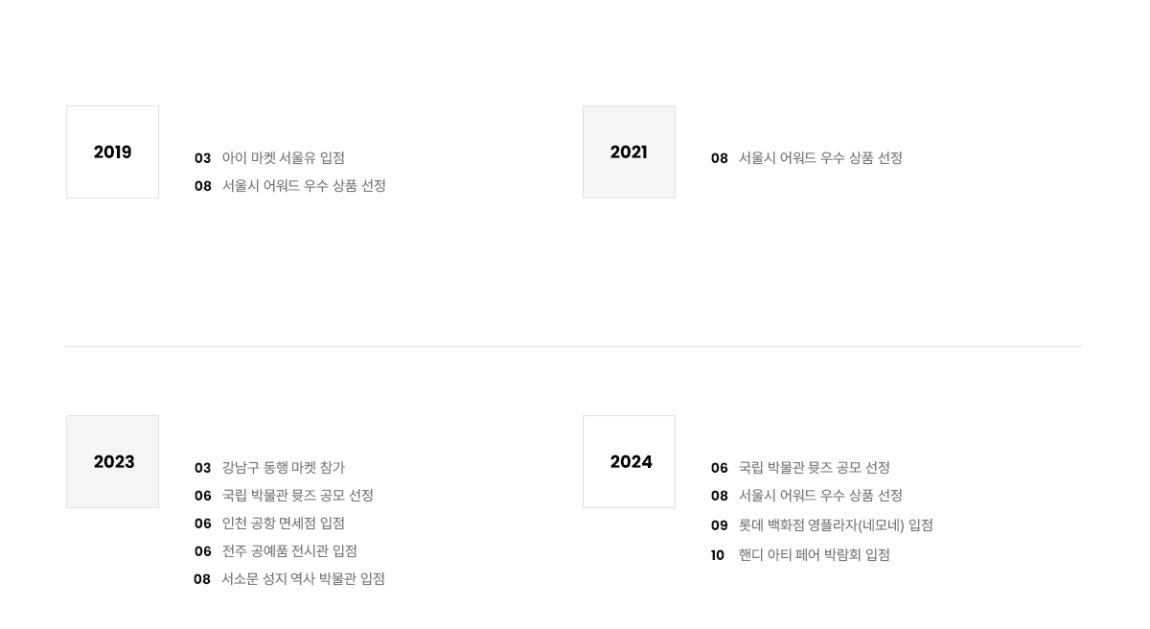Select the 강남구 동행 마켓 참가 entry
This screenshot has width=1150, height=629.
[283, 468]
